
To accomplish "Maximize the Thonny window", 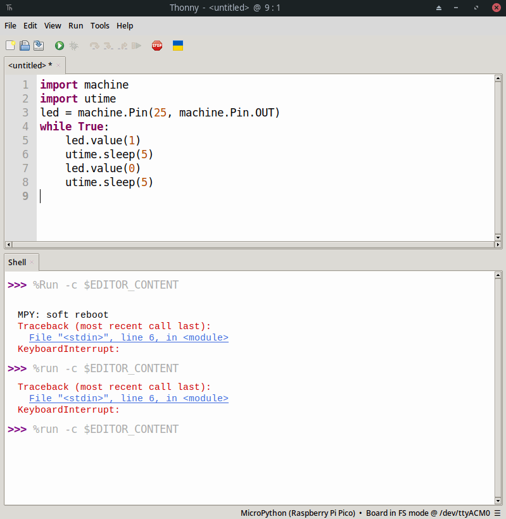I will [x=476, y=8].
